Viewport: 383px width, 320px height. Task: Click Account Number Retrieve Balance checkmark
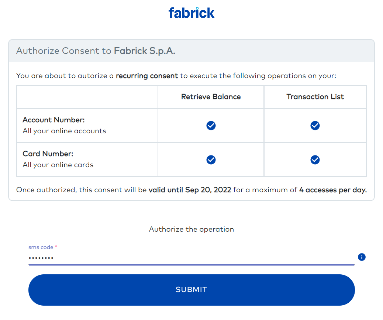point(211,126)
